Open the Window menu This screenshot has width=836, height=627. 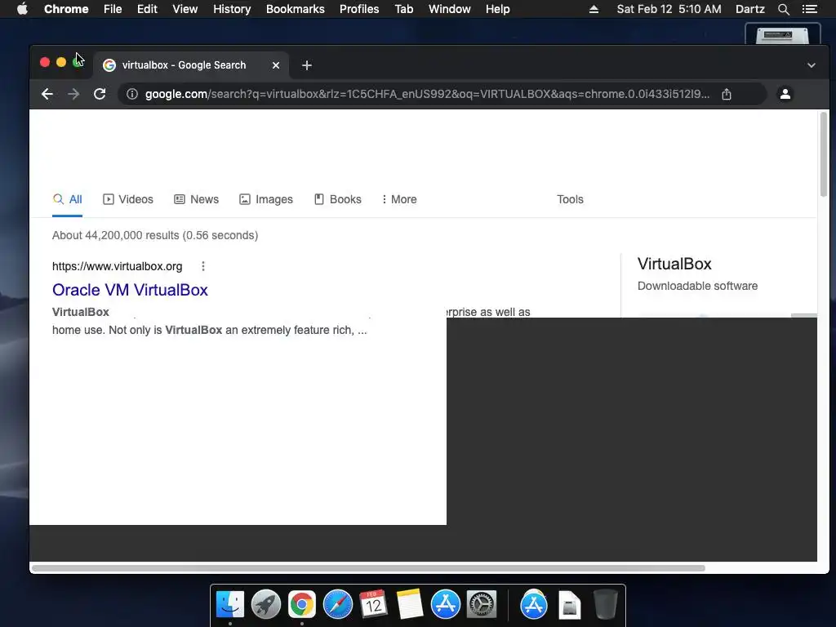click(x=450, y=9)
